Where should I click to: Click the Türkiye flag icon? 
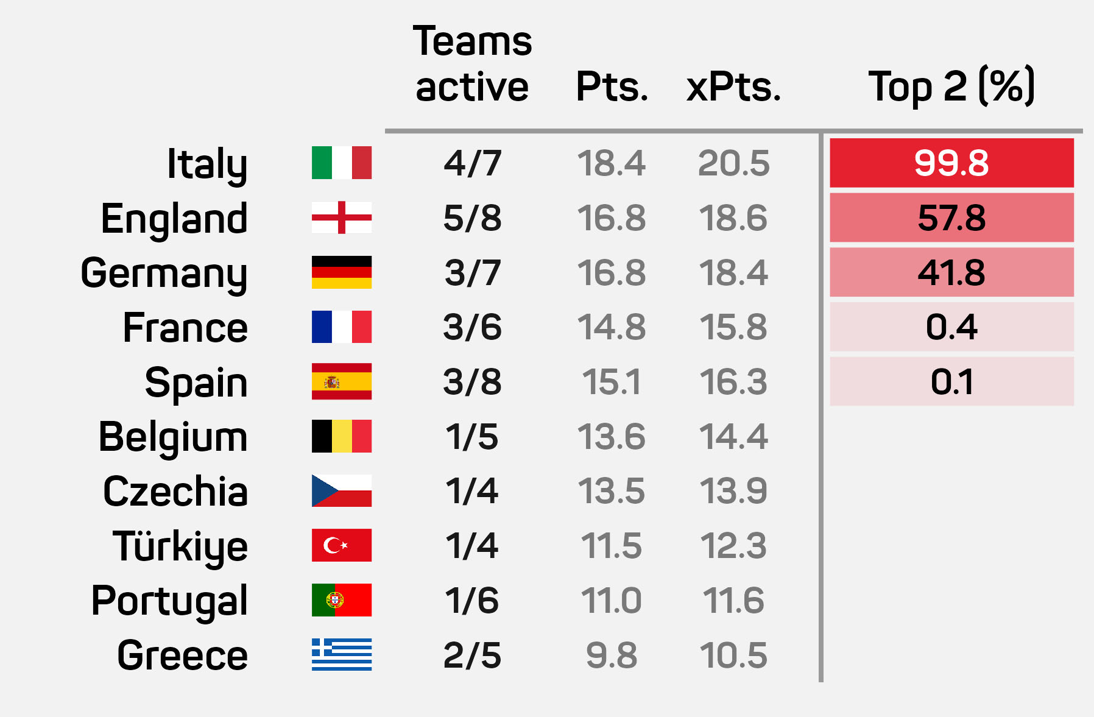(342, 545)
